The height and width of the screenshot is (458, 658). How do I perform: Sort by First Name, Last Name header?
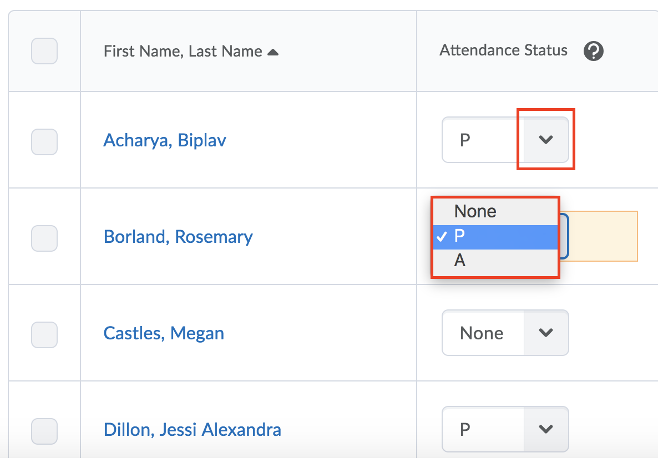coord(183,51)
